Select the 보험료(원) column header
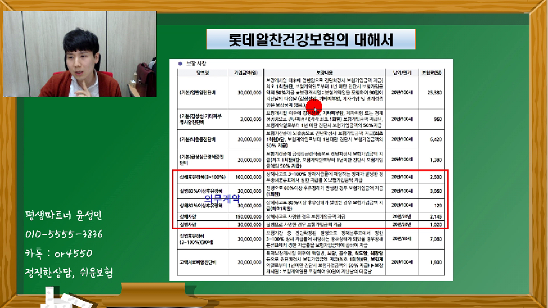 pos(431,73)
